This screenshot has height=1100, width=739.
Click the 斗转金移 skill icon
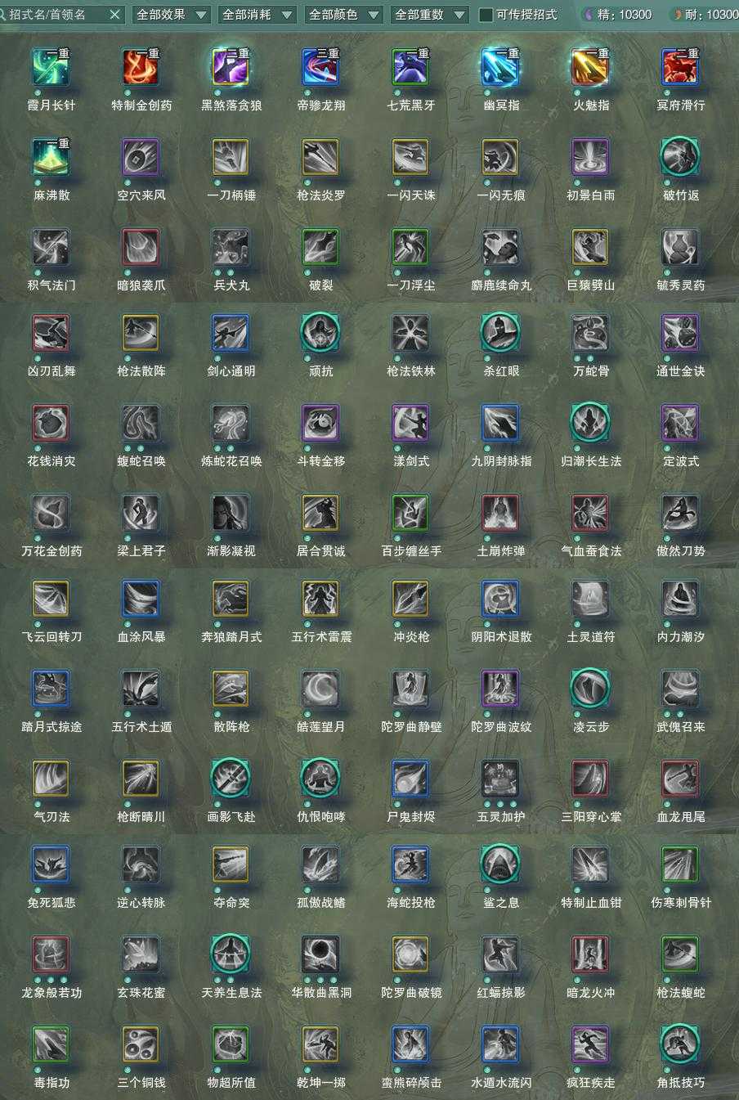(320, 423)
